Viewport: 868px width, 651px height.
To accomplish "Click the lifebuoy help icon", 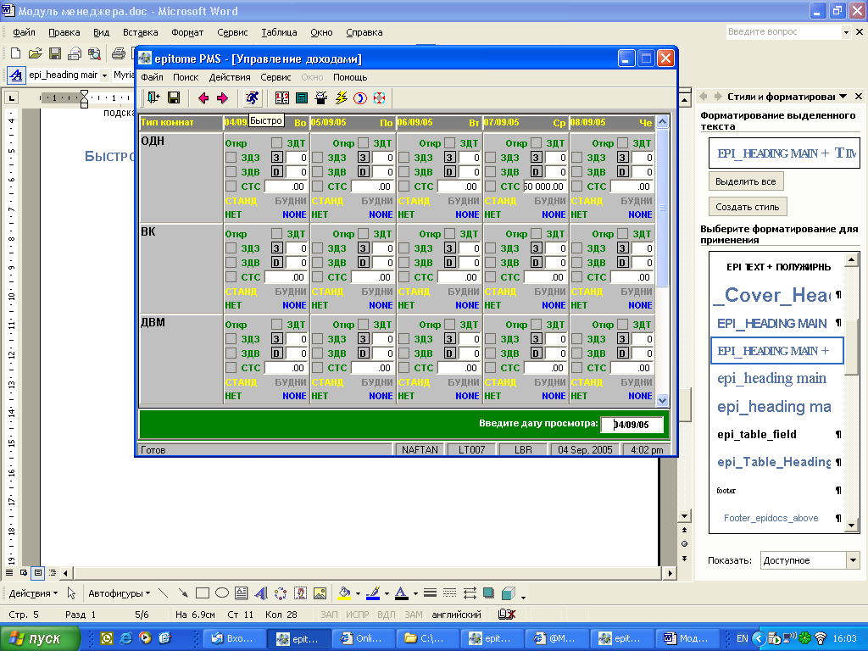I will click(x=379, y=98).
